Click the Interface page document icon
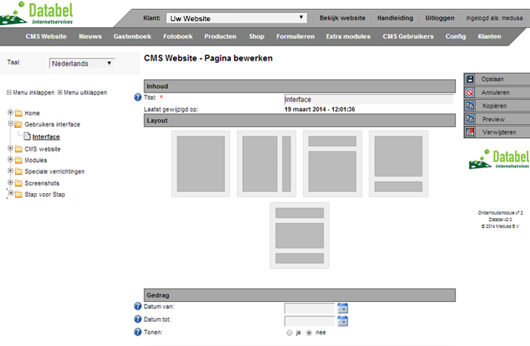530x346 pixels. [x=27, y=136]
